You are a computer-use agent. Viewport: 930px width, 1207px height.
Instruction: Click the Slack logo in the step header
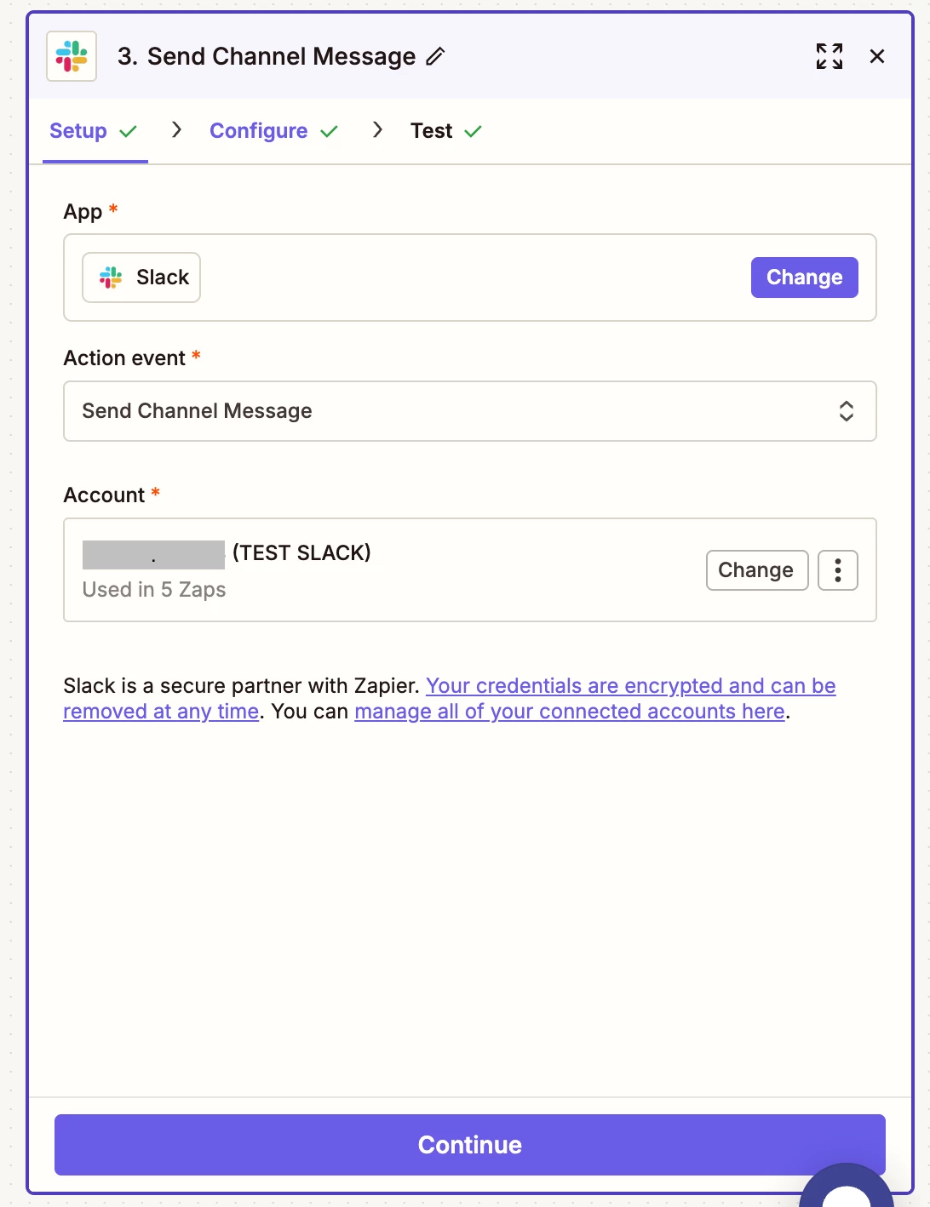(72, 56)
